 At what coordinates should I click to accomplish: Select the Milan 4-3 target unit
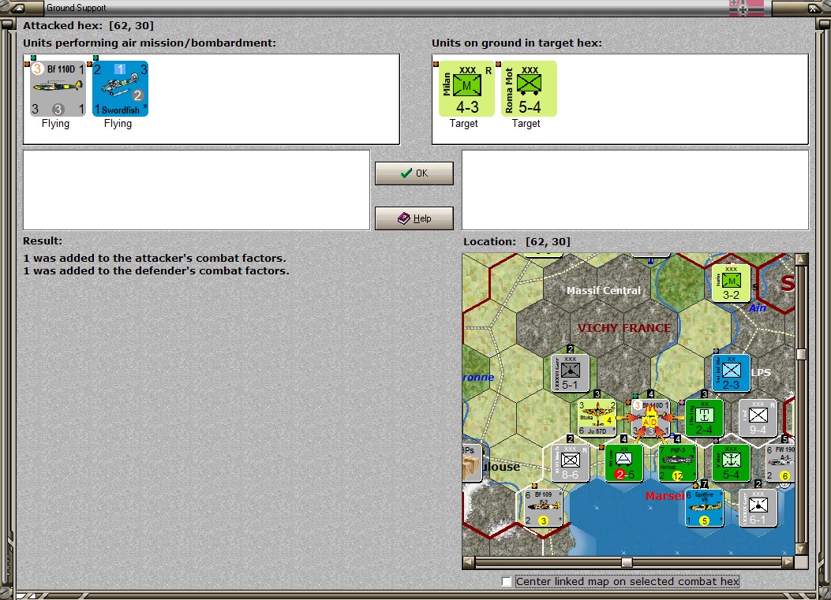[x=466, y=88]
